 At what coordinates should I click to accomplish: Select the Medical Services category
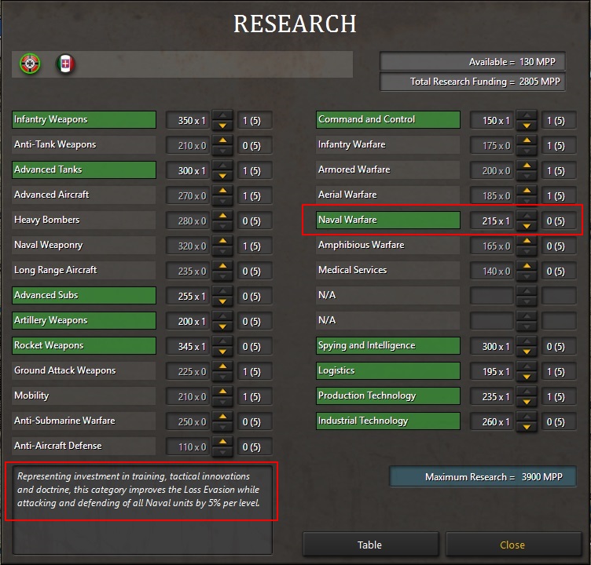pos(388,270)
